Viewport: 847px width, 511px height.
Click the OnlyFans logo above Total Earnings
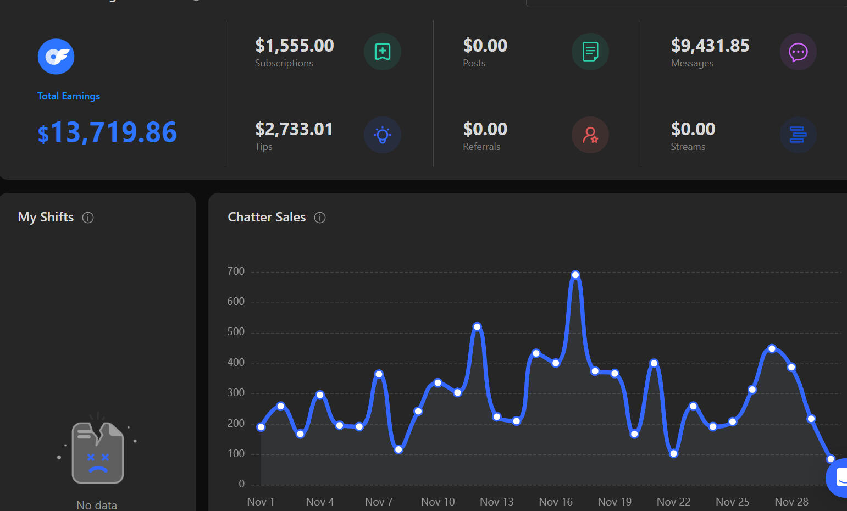(56, 57)
